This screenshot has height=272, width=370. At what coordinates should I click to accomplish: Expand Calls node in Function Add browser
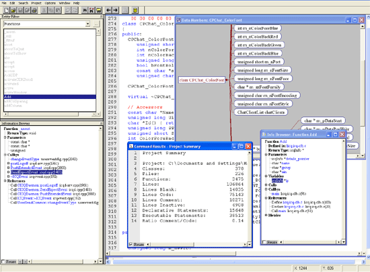click(266, 185)
